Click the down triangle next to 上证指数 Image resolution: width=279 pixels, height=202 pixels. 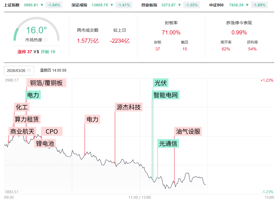point(42,5)
